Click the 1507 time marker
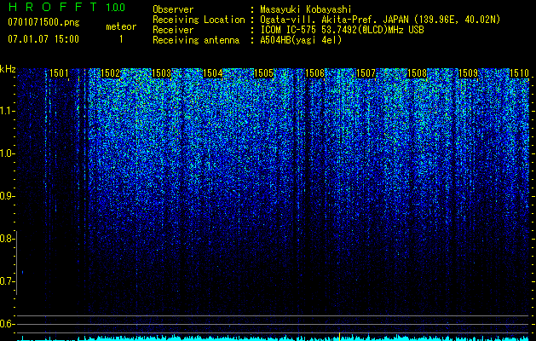The height and width of the screenshot is (341, 536). [366, 73]
